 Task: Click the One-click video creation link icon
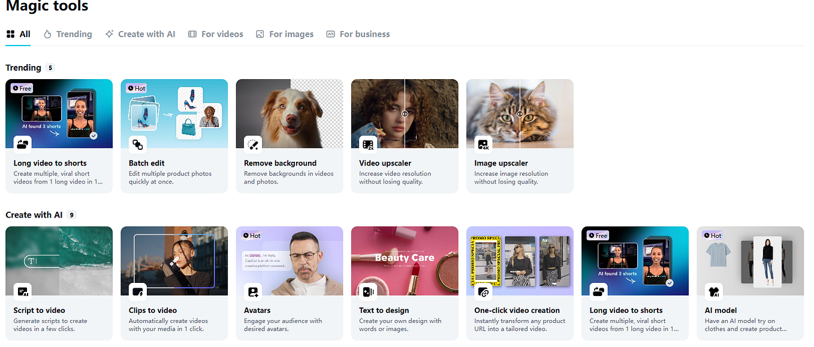click(x=483, y=291)
